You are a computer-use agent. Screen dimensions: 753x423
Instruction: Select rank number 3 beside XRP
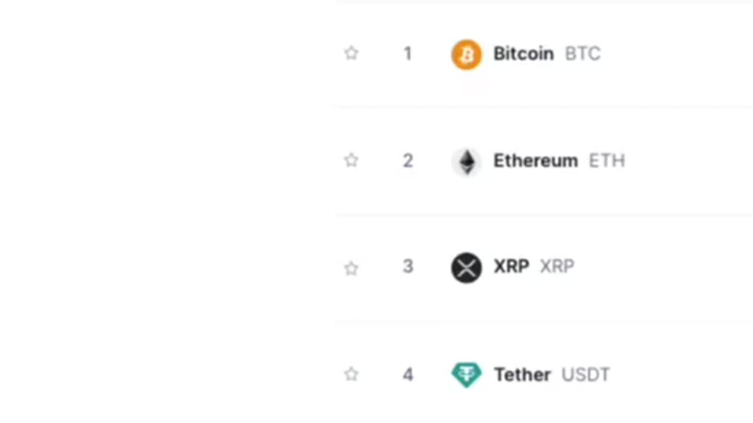[408, 266]
